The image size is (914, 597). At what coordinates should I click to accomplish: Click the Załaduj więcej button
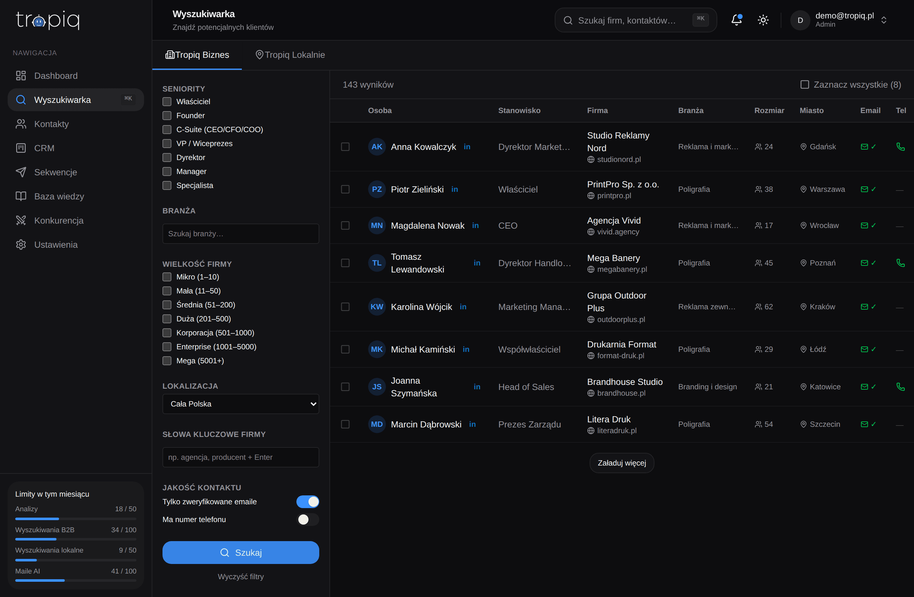[622, 463]
